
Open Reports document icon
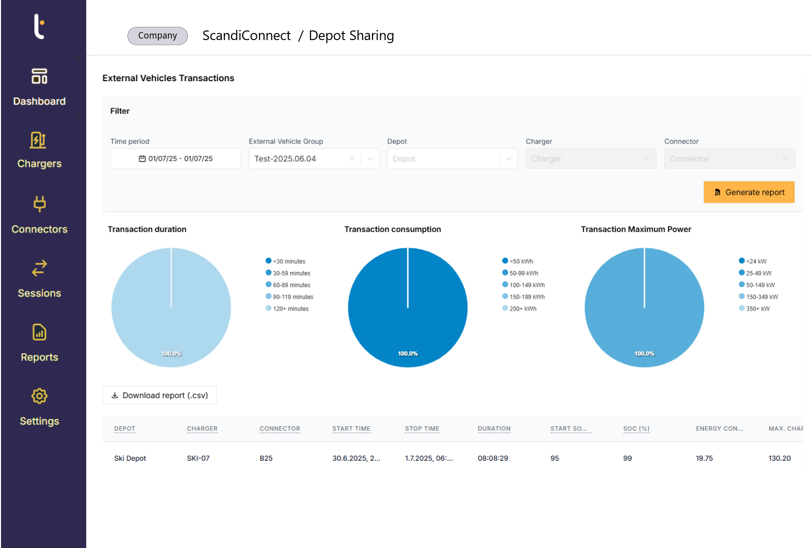[x=39, y=332]
